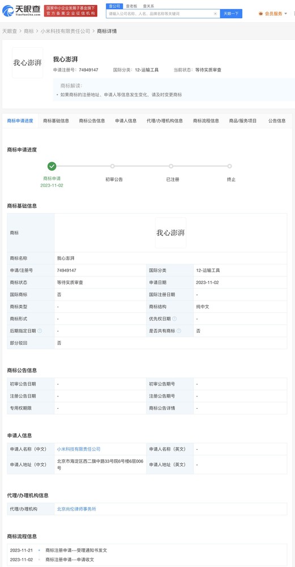Switch to 商品/服务项目 tab

(x=243, y=121)
